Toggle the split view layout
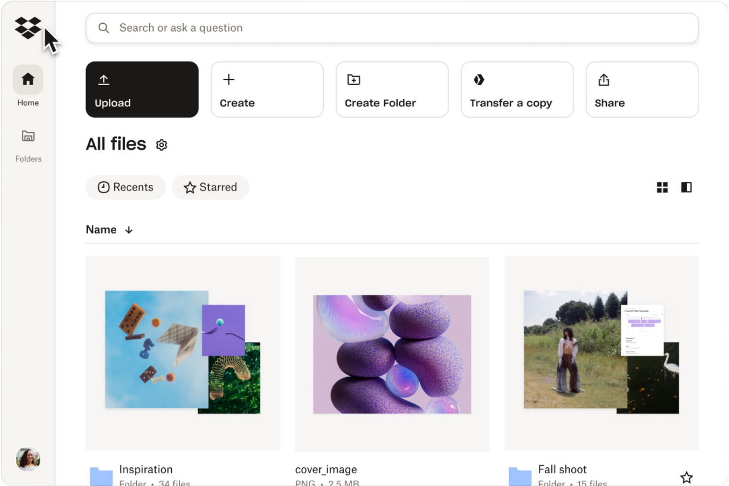This screenshot has width=729, height=486. pos(686,187)
